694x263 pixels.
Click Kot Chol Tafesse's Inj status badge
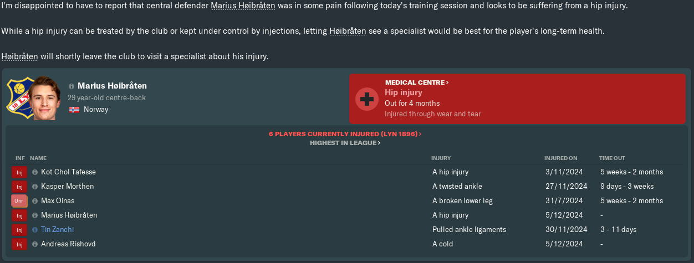coord(19,172)
